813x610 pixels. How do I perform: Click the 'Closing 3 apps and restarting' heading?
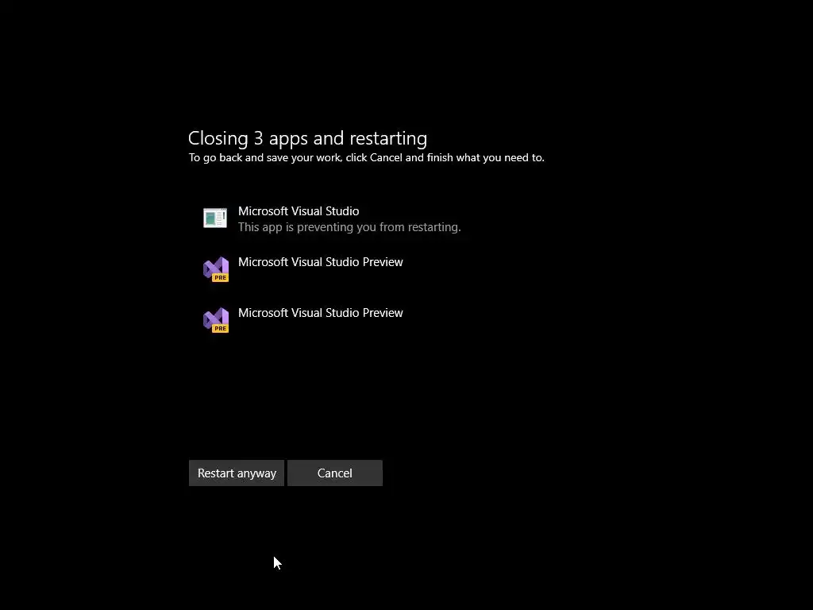(307, 138)
